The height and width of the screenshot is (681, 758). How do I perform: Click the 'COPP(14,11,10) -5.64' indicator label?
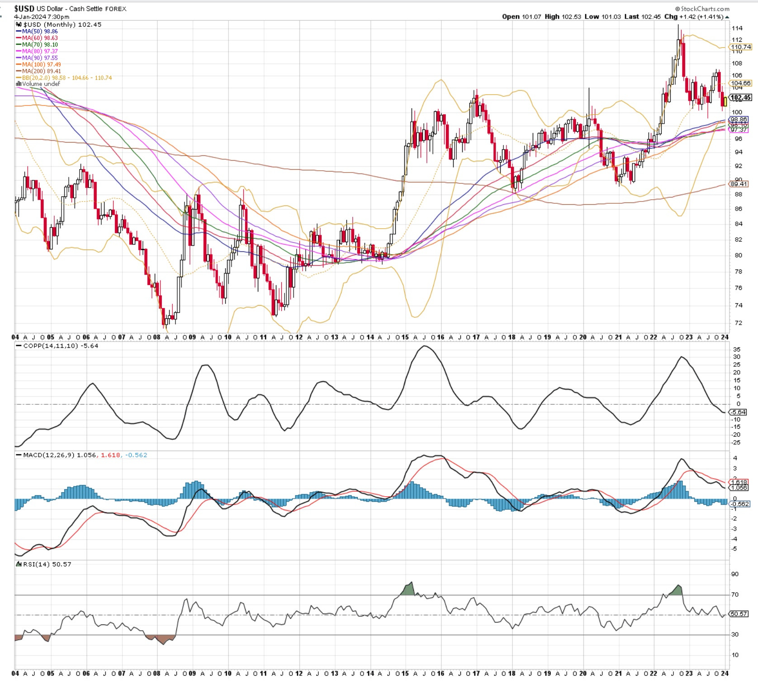pyautogui.click(x=61, y=345)
